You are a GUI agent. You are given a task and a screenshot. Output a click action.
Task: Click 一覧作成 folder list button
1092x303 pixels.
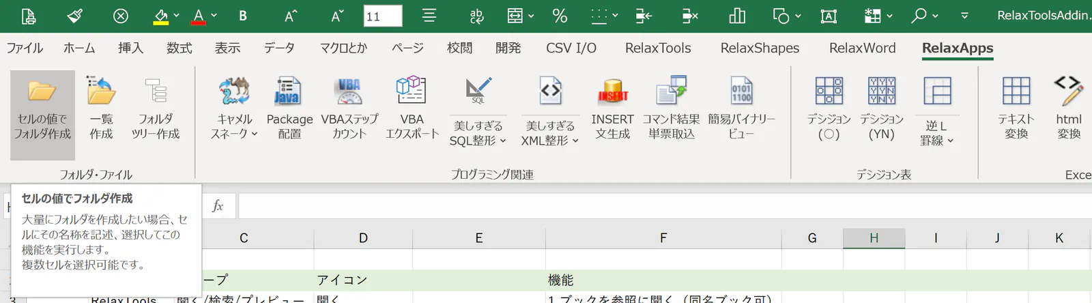[x=101, y=108]
